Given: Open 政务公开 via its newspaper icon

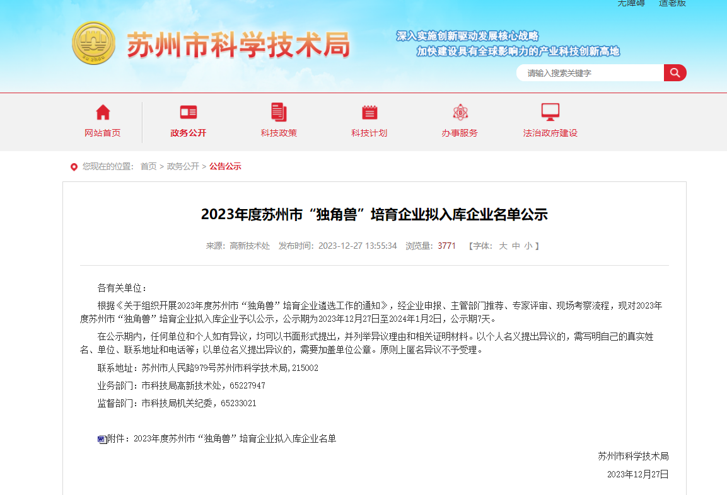Looking at the screenshot, I should tap(188, 113).
